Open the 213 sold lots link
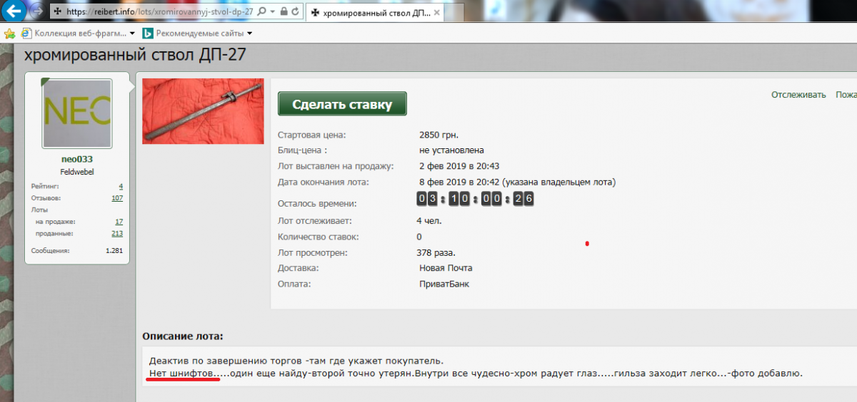The image size is (857, 402). pyautogui.click(x=117, y=234)
